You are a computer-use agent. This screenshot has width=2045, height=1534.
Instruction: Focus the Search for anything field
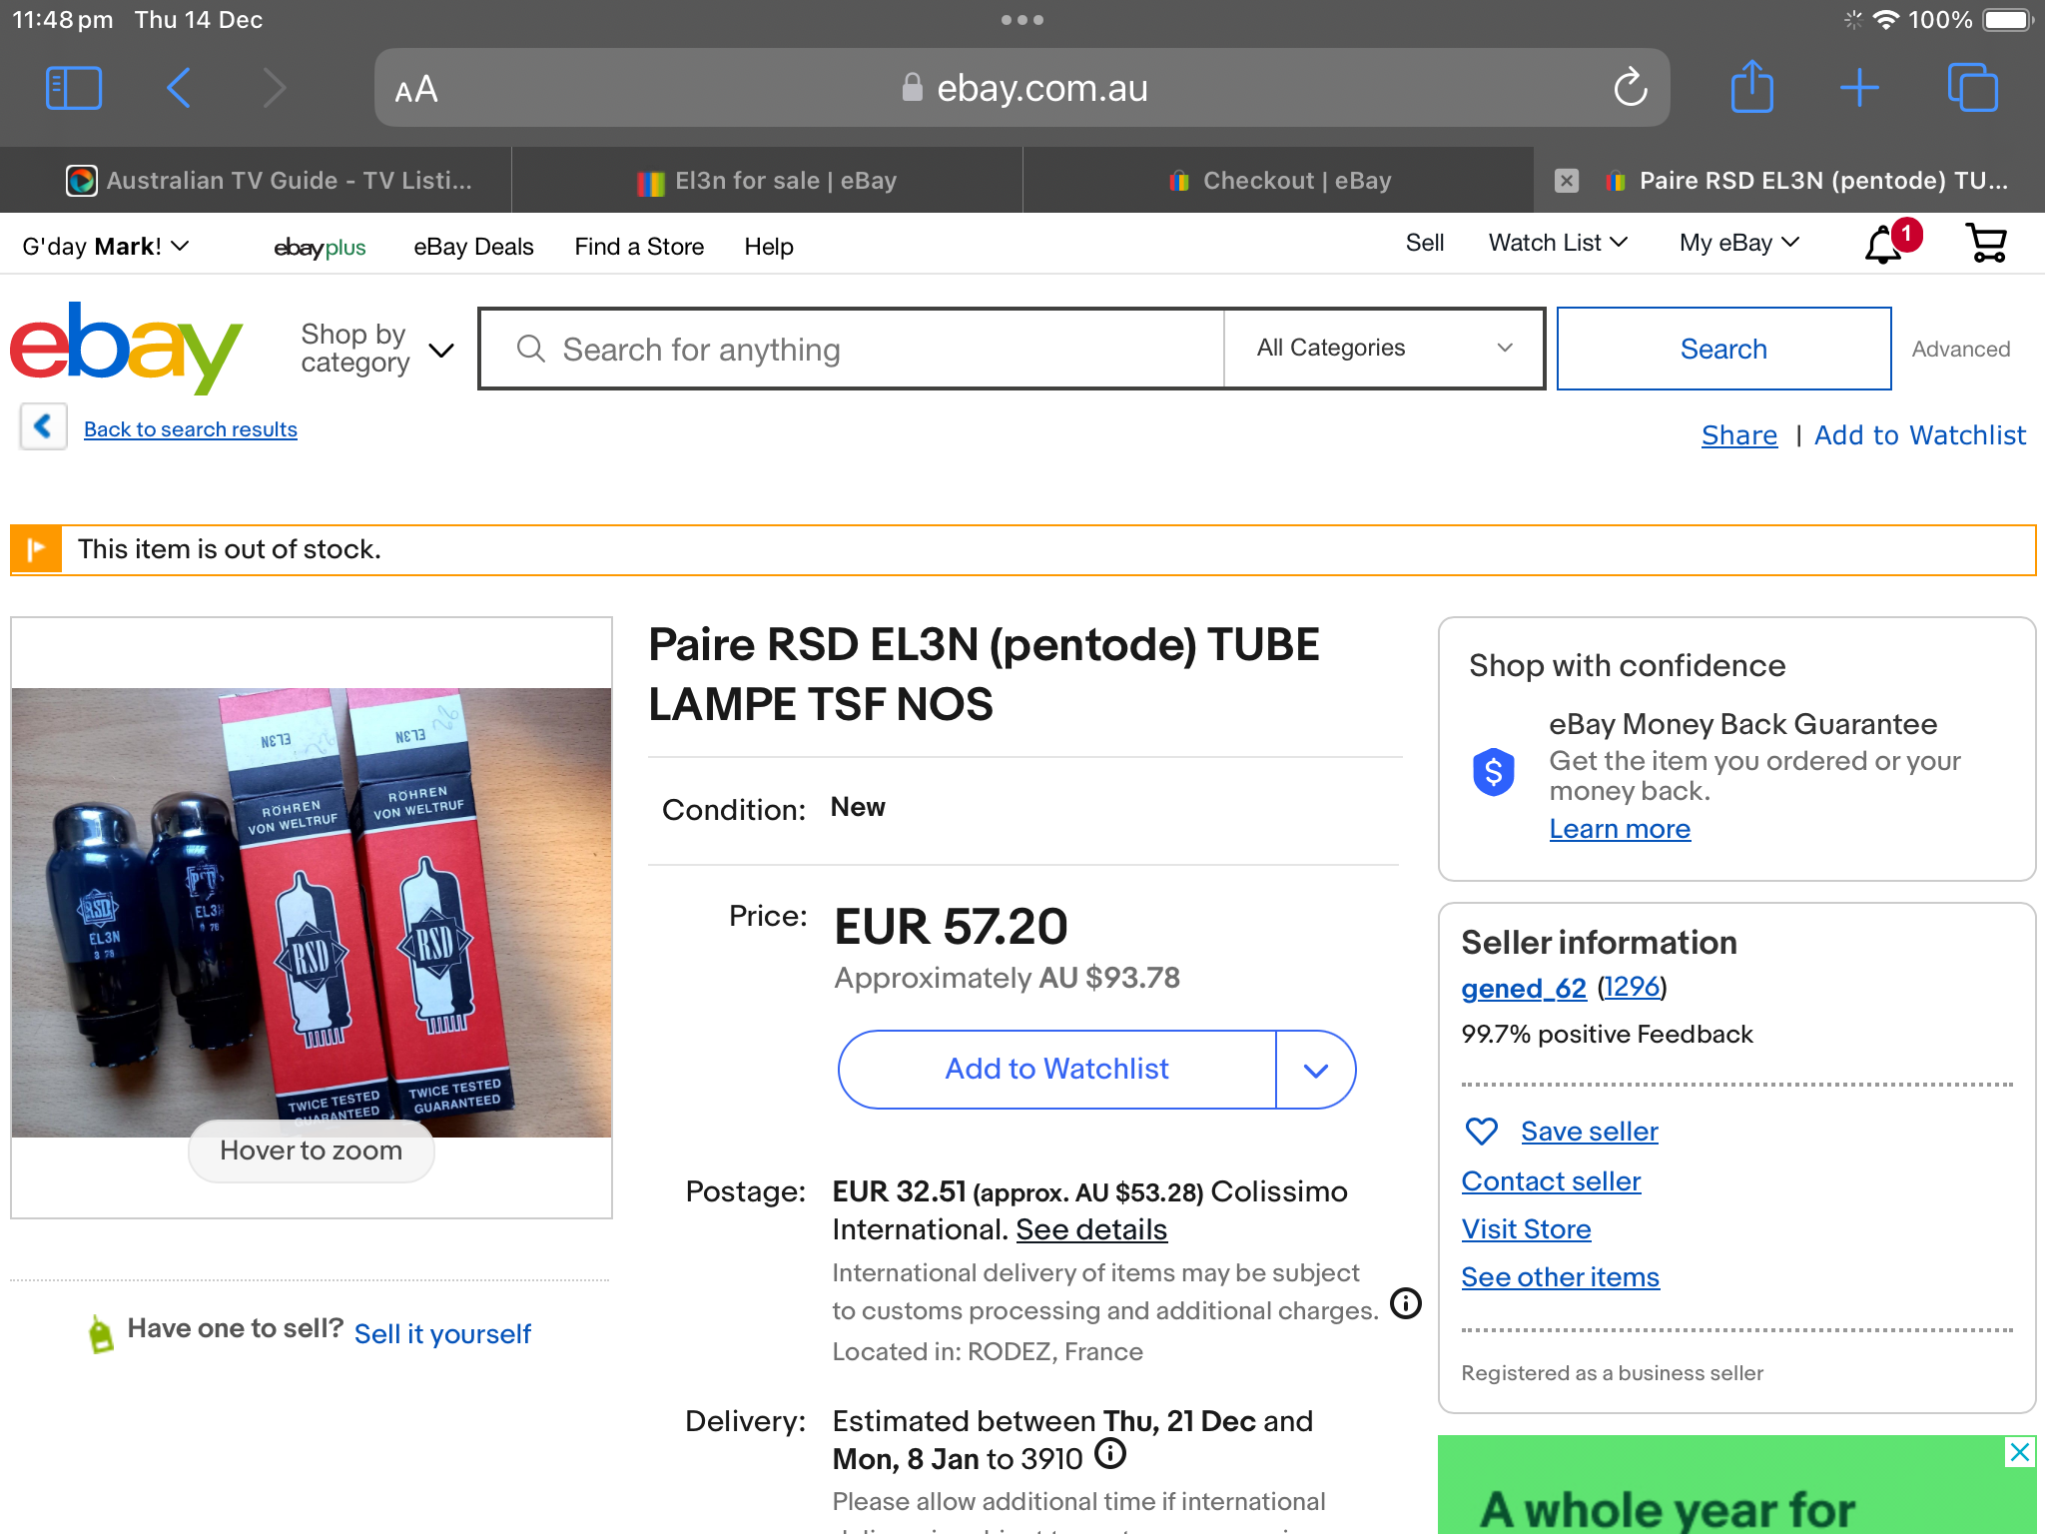click(853, 349)
